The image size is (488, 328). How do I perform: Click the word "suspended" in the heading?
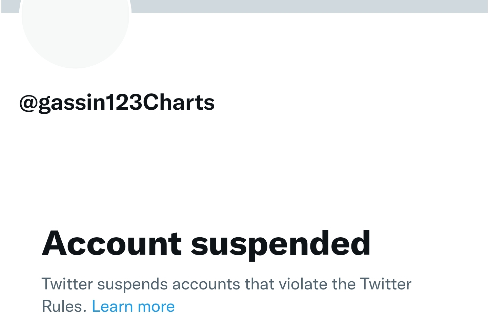(x=281, y=243)
